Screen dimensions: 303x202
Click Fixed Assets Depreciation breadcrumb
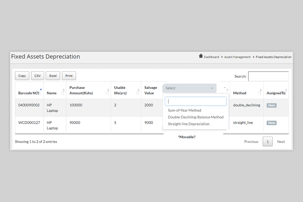coord(273,57)
